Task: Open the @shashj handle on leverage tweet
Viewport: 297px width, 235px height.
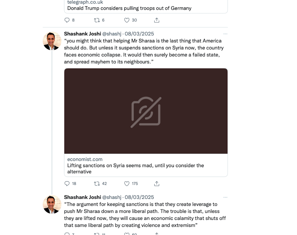Action: (112, 197)
